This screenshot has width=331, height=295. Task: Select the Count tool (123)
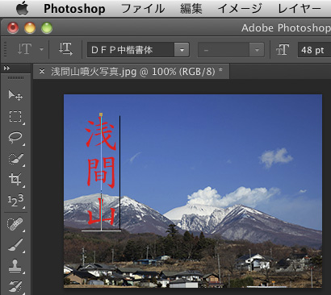pos(15,201)
